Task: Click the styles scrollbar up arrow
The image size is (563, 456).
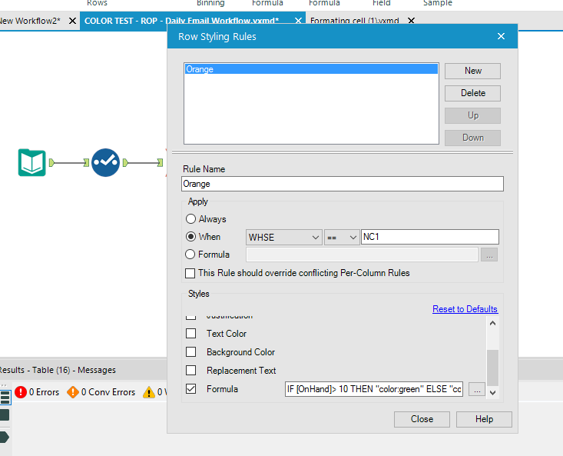Action: point(492,323)
